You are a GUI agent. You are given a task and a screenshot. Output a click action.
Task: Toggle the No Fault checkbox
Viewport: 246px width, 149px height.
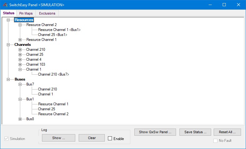click(216, 141)
